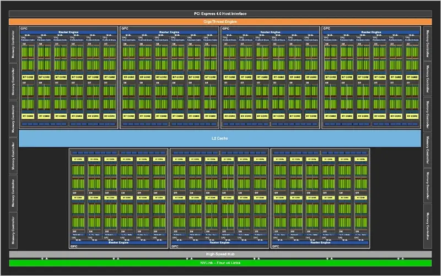Screen dimensions: 441x276
Task: Select Raster Engine bar in rightmost bottom GPC
Action: pos(320,242)
